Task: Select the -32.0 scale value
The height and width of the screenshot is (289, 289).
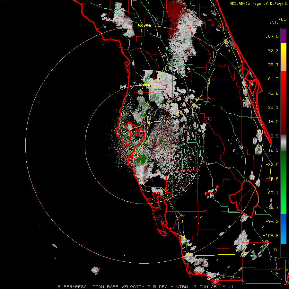Action: point(272,165)
